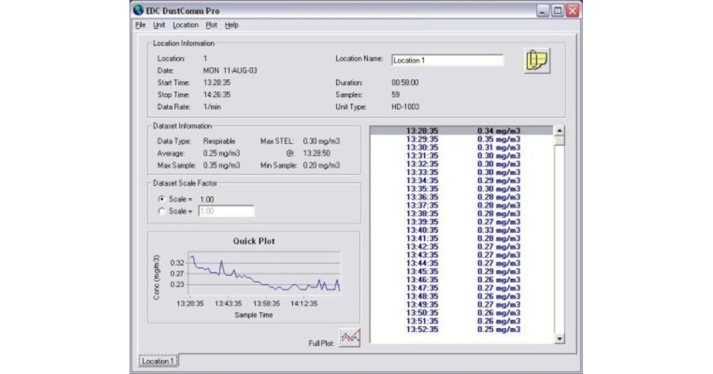The width and height of the screenshot is (713, 374).
Task: Select the fixed Scale = 1.00 radio button
Action: pyautogui.click(x=162, y=199)
